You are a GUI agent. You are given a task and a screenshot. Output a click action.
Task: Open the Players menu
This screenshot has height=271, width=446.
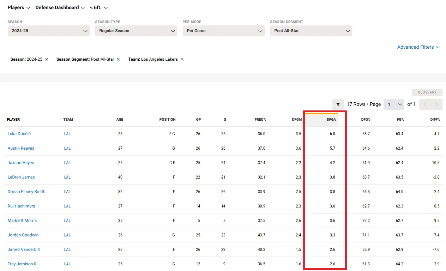pyautogui.click(x=19, y=7)
